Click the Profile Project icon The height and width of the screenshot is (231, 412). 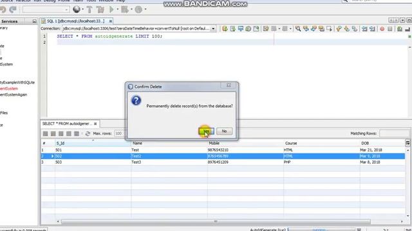[x=138, y=10]
